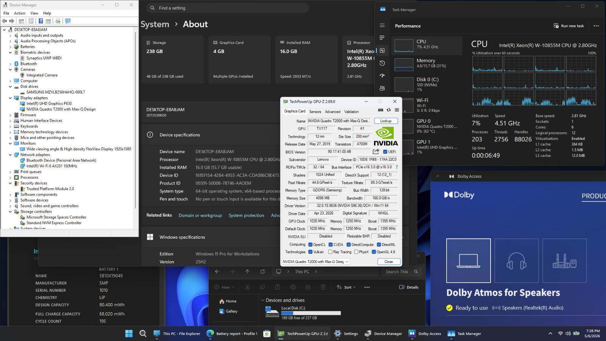Toggle the PhysX checkbox in GPU-Z

[x=356, y=252]
